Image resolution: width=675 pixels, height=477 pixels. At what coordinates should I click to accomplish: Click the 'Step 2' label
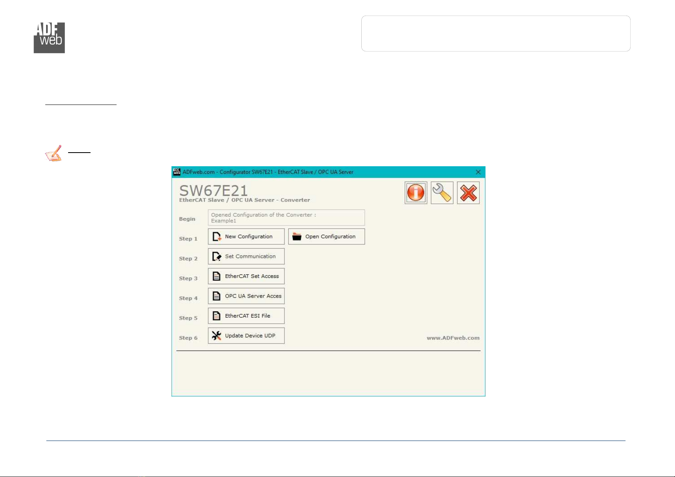pos(188,259)
